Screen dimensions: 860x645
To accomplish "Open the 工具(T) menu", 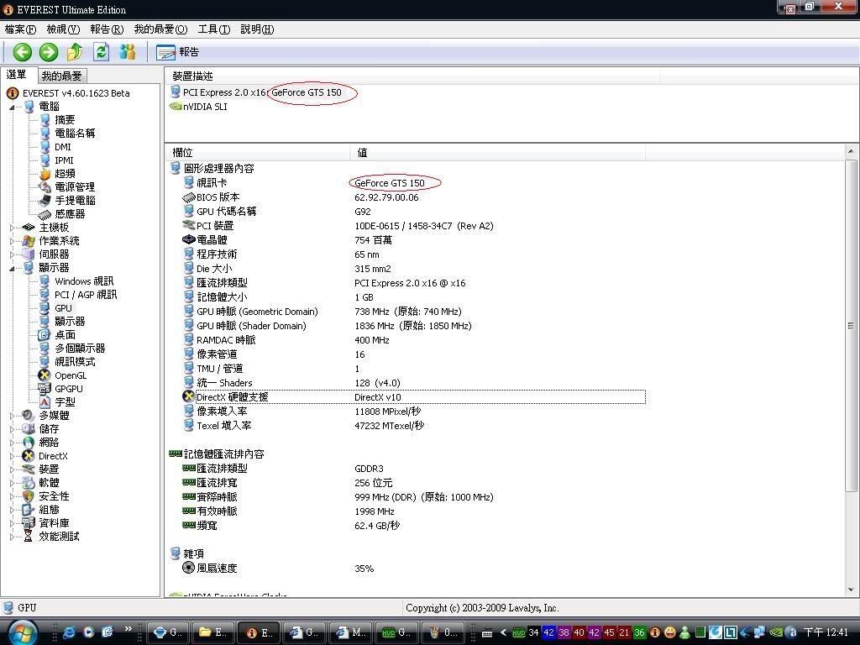I will coord(213,29).
